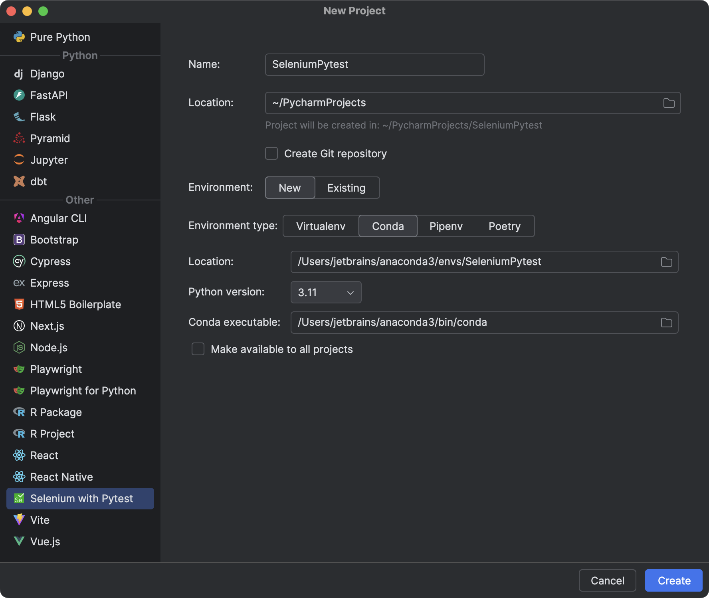The image size is (709, 598).
Task: Select Pure Python at the top
Action: click(x=60, y=37)
